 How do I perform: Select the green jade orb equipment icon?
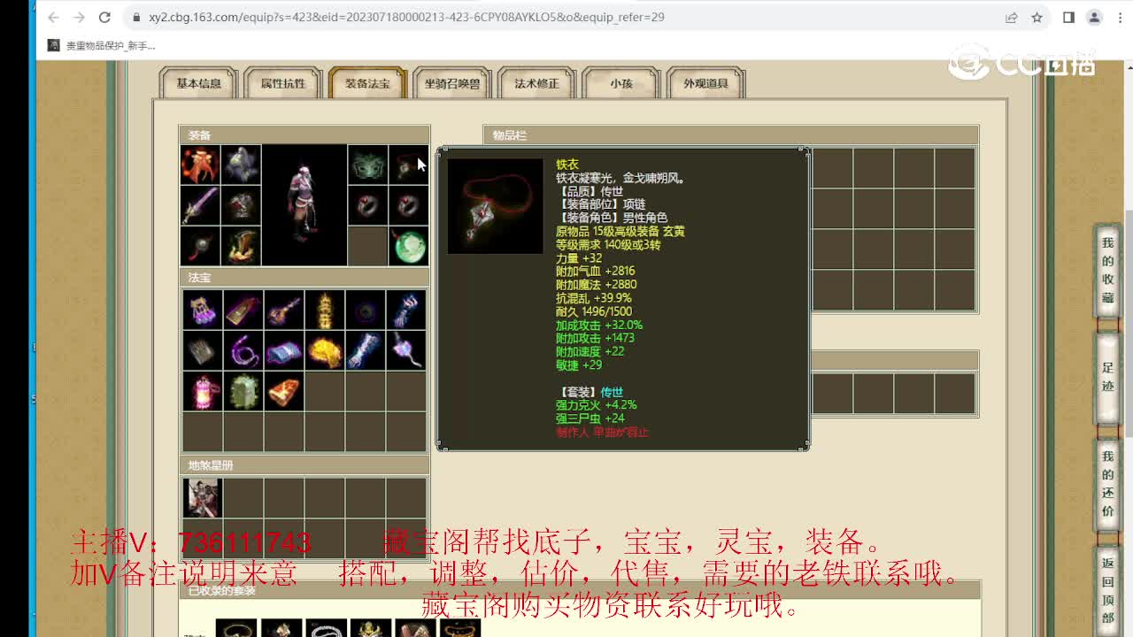(408, 246)
